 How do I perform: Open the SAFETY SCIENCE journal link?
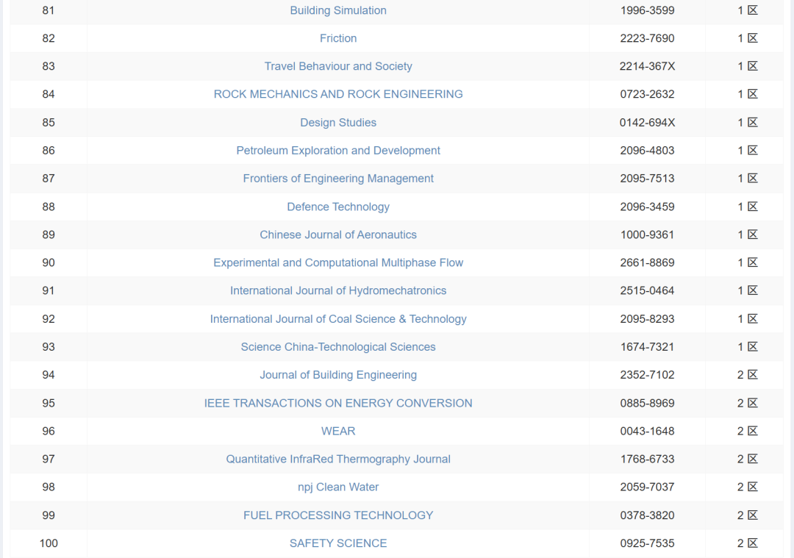[337, 543]
